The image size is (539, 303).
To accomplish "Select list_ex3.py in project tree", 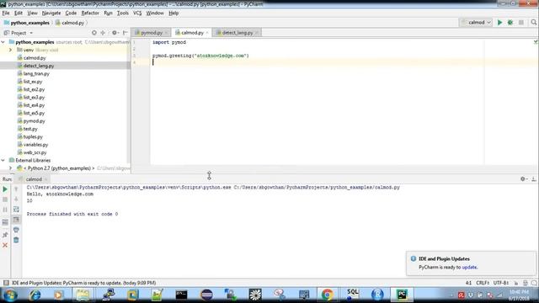I will [34, 98].
